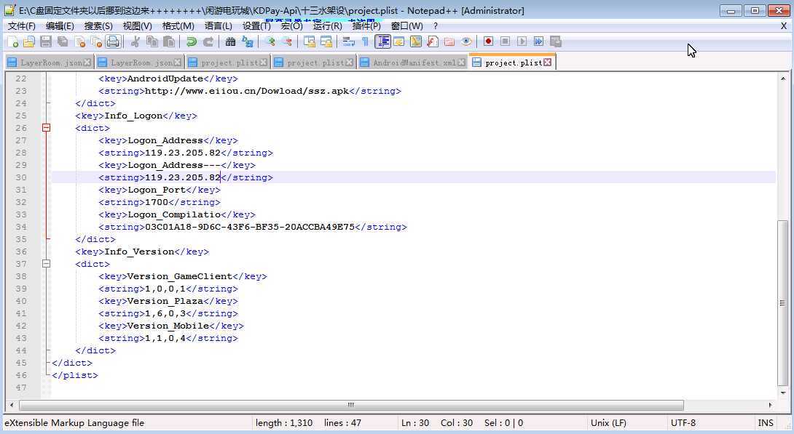Click the Undo green arrow icon
The width and height of the screenshot is (794, 434).
(x=191, y=42)
